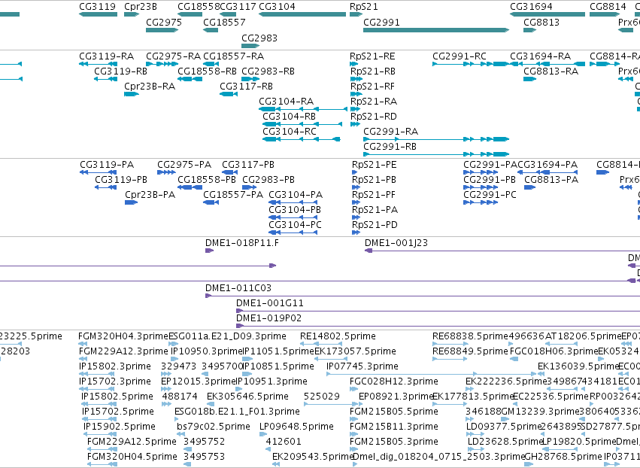The height and width of the screenshot is (468, 640).
Task: Open protein CG2983-PB
Action: [x=268, y=180]
